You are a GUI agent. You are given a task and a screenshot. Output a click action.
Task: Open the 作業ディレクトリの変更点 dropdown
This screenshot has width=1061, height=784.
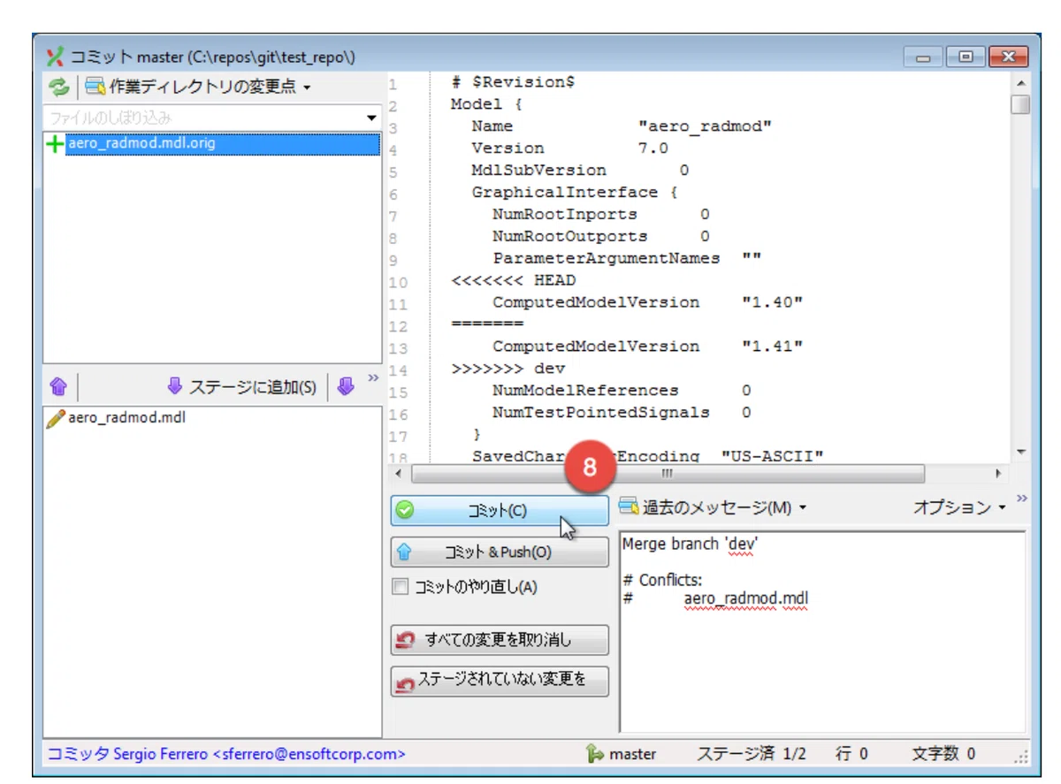coord(198,88)
